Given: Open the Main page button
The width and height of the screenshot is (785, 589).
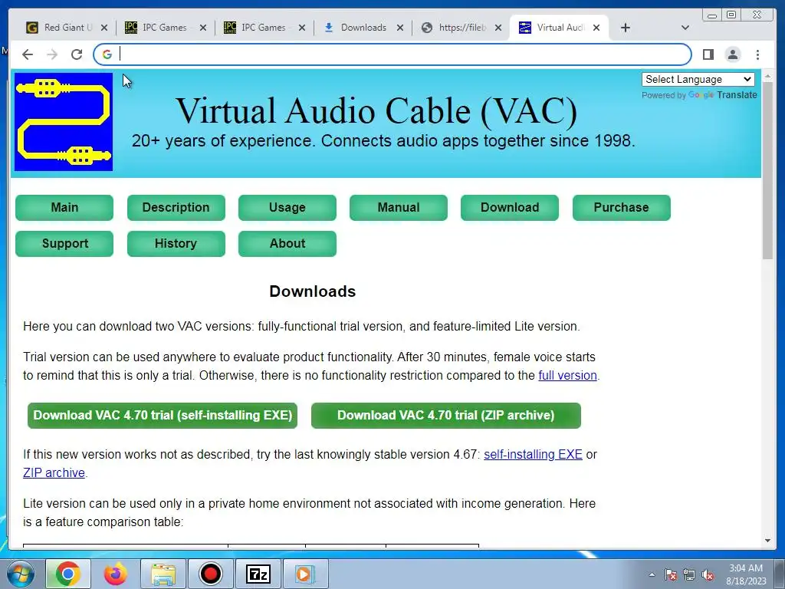Looking at the screenshot, I should click(x=64, y=207).
